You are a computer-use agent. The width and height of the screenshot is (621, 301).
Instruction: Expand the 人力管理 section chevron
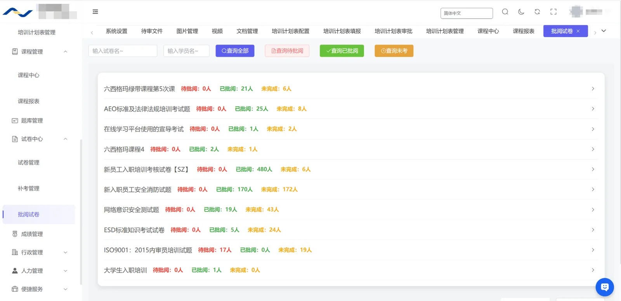pyautogui.click(x=65, y=271)
